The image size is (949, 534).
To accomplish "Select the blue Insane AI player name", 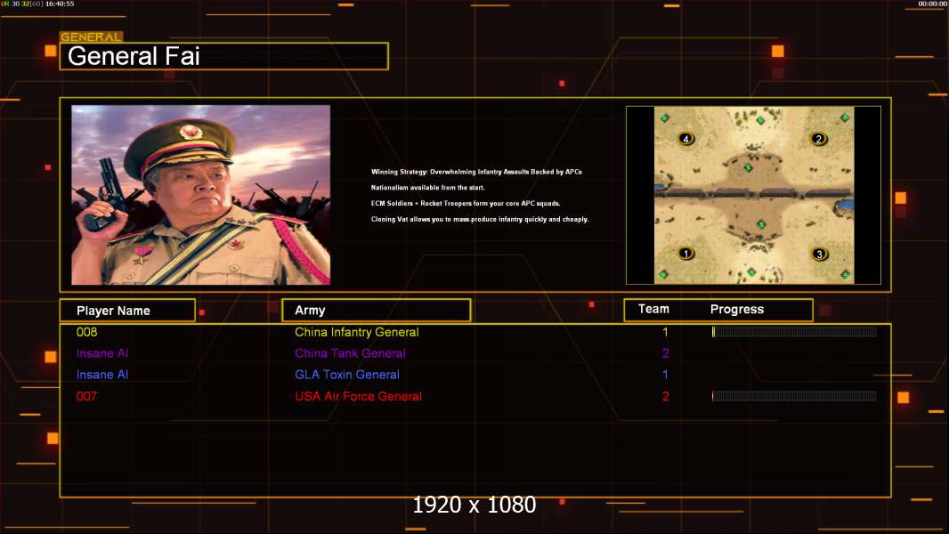I will coord(102,375).
